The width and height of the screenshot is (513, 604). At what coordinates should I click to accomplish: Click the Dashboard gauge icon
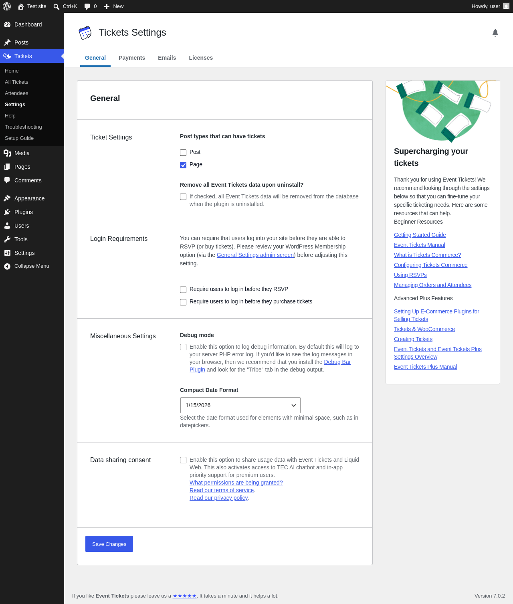[7, 24]
